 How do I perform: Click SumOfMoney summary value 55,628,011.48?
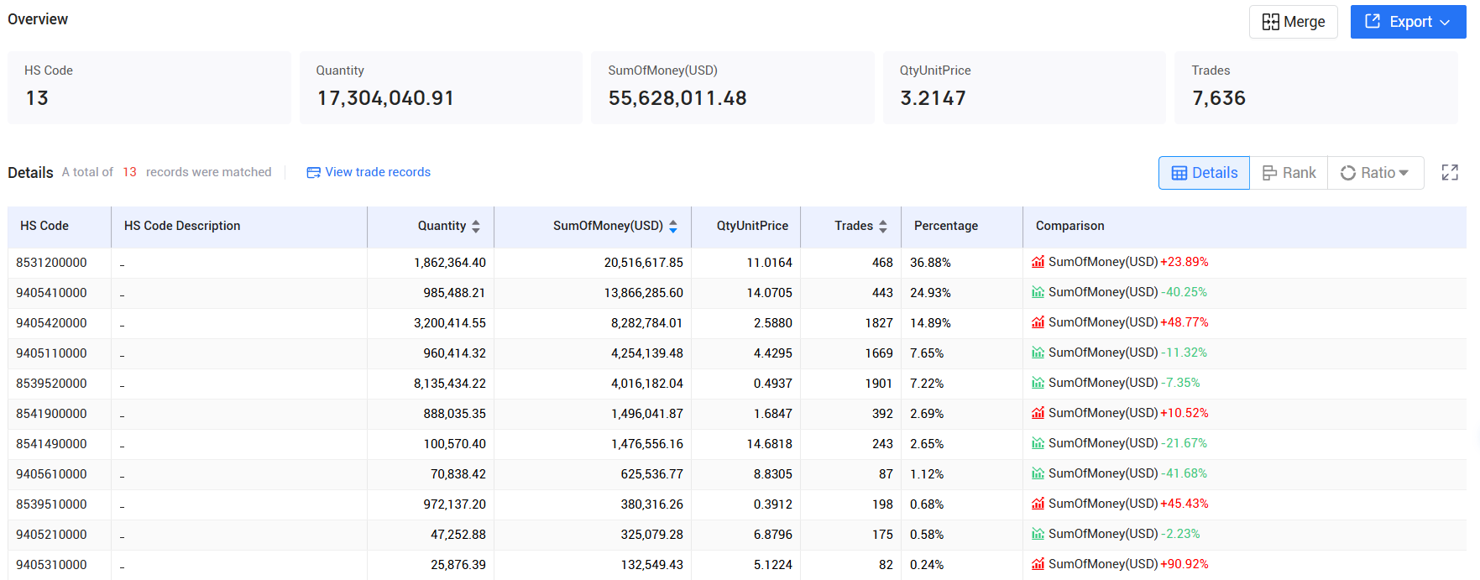(677, 98)
